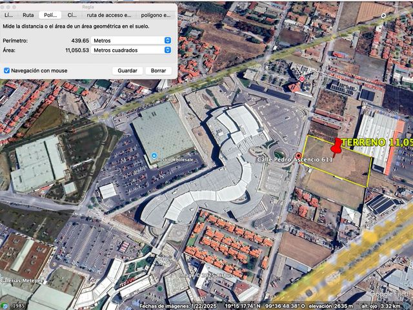Click the Costco Wholesale map label
Image resolution: width=413 pixels, height=310 pixels.
[175, 160]
